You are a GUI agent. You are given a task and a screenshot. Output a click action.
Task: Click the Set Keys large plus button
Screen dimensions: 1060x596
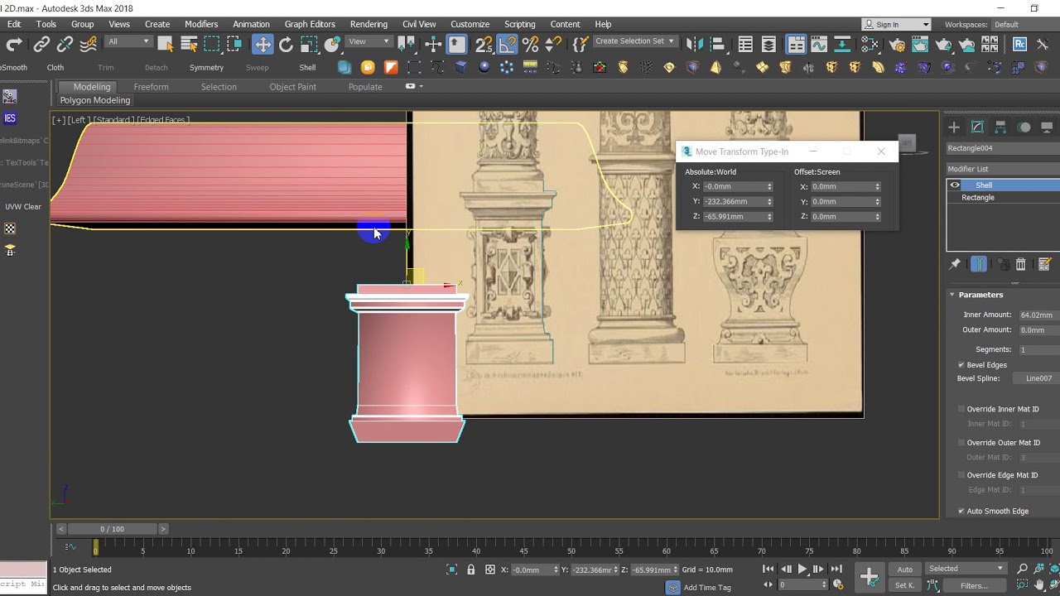(869, 577)
